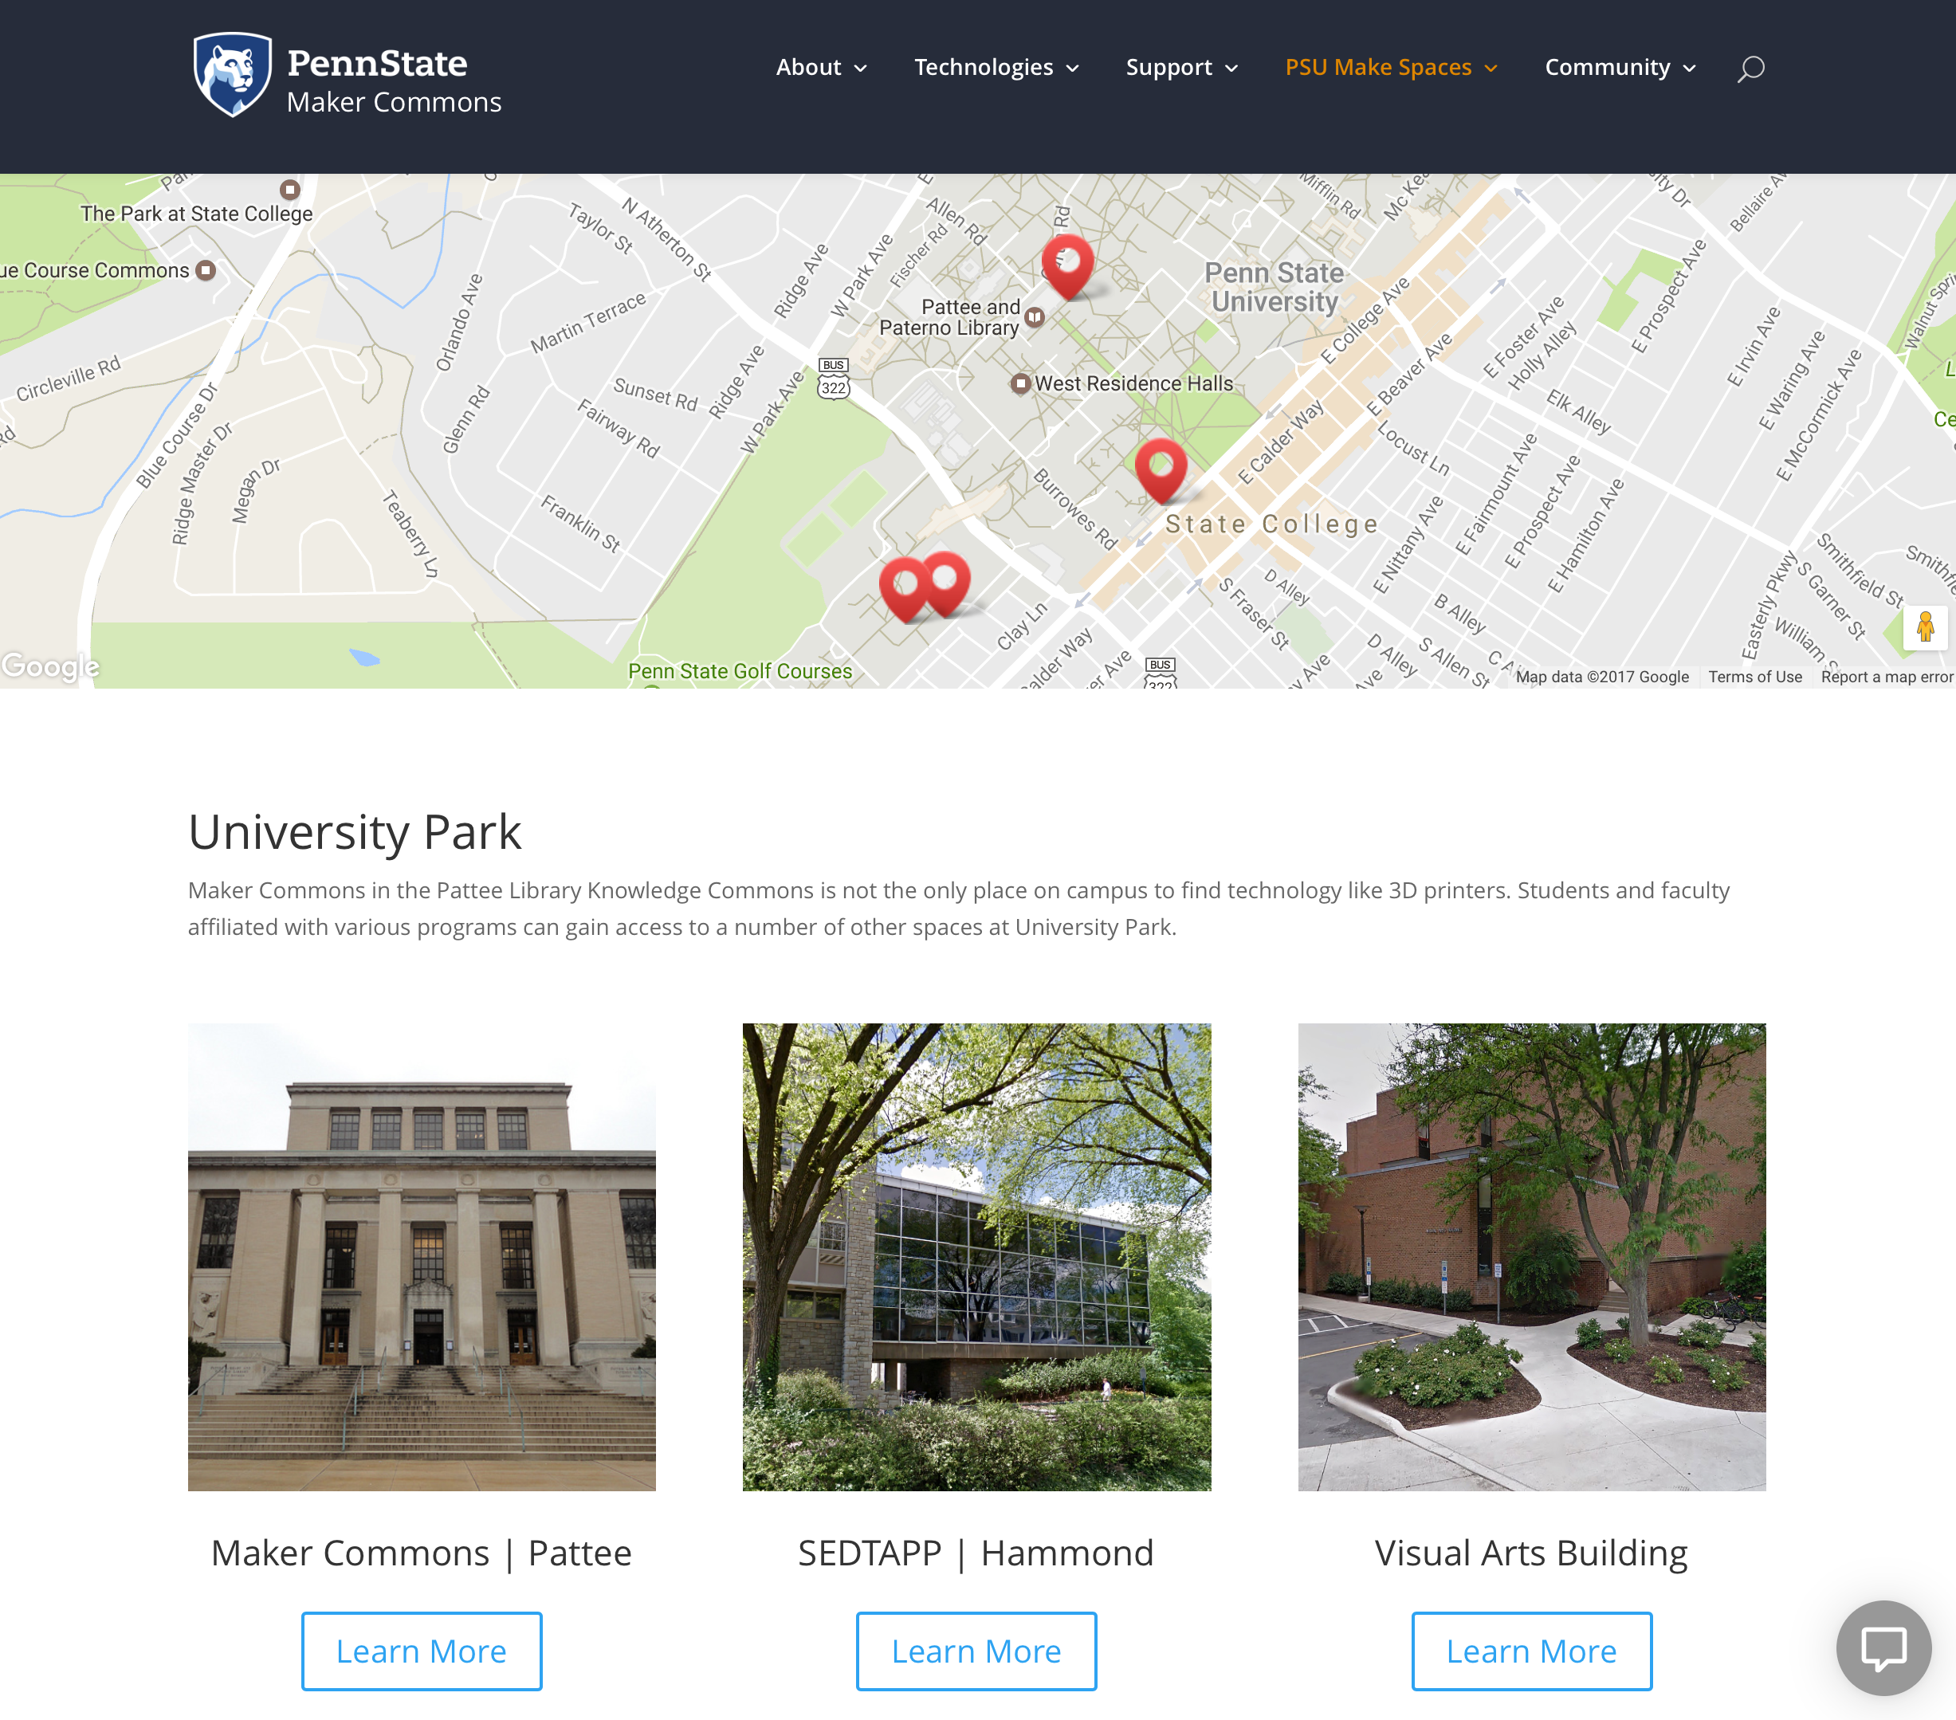Click Learn More under SEDTAPP Hammond
Image resolution: width=1956 pixels, height=1720 pixels.
pos(976,1650)
